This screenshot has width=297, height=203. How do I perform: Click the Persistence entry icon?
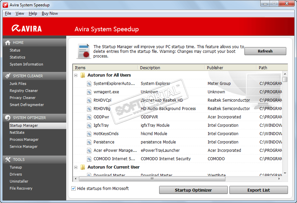tap(89, 142)
